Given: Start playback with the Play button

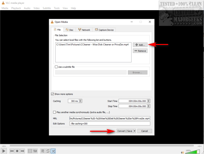Looking at the screenshot, I should [x=4, y=151].
